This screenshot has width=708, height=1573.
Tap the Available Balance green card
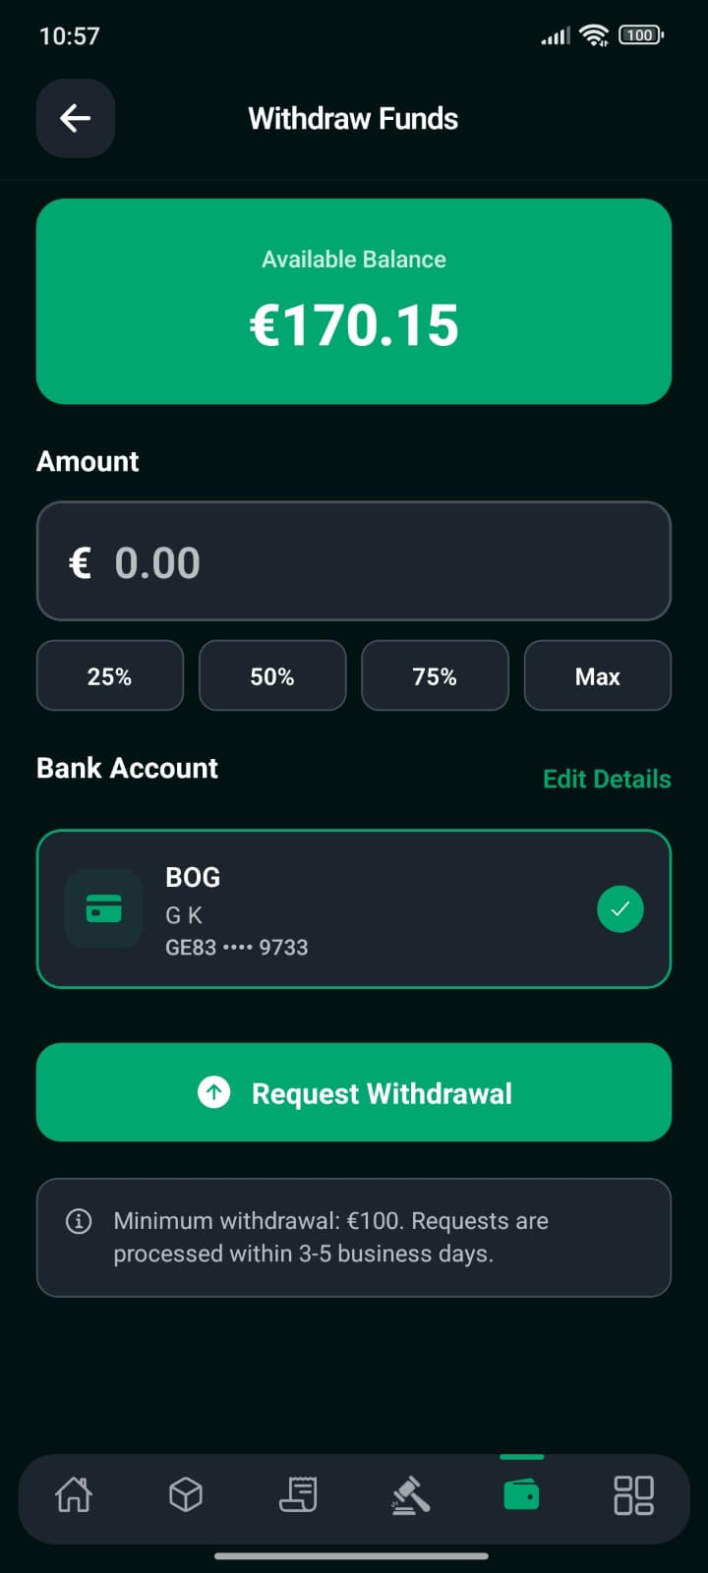click(354, 301)
